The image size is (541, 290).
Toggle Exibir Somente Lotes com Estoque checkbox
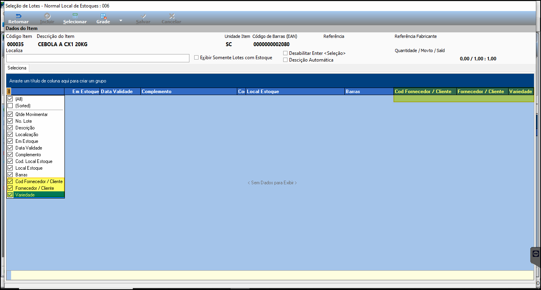click(196, 58)
